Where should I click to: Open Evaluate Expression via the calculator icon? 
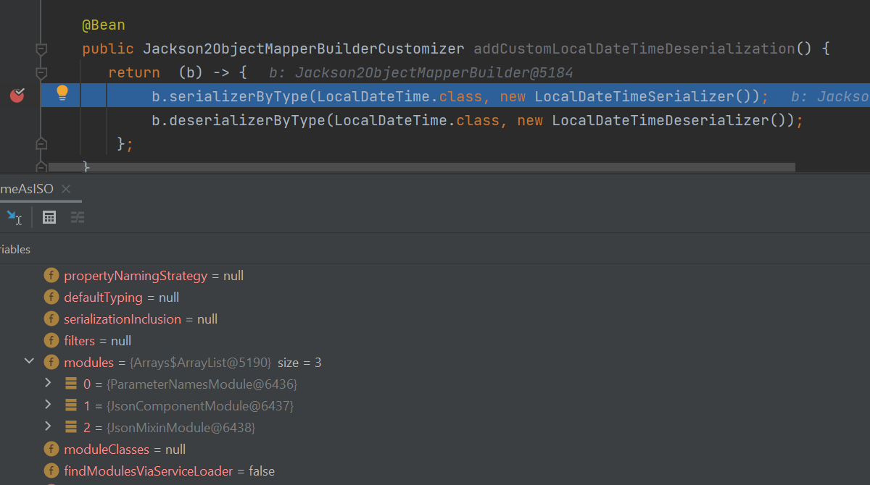49,217
